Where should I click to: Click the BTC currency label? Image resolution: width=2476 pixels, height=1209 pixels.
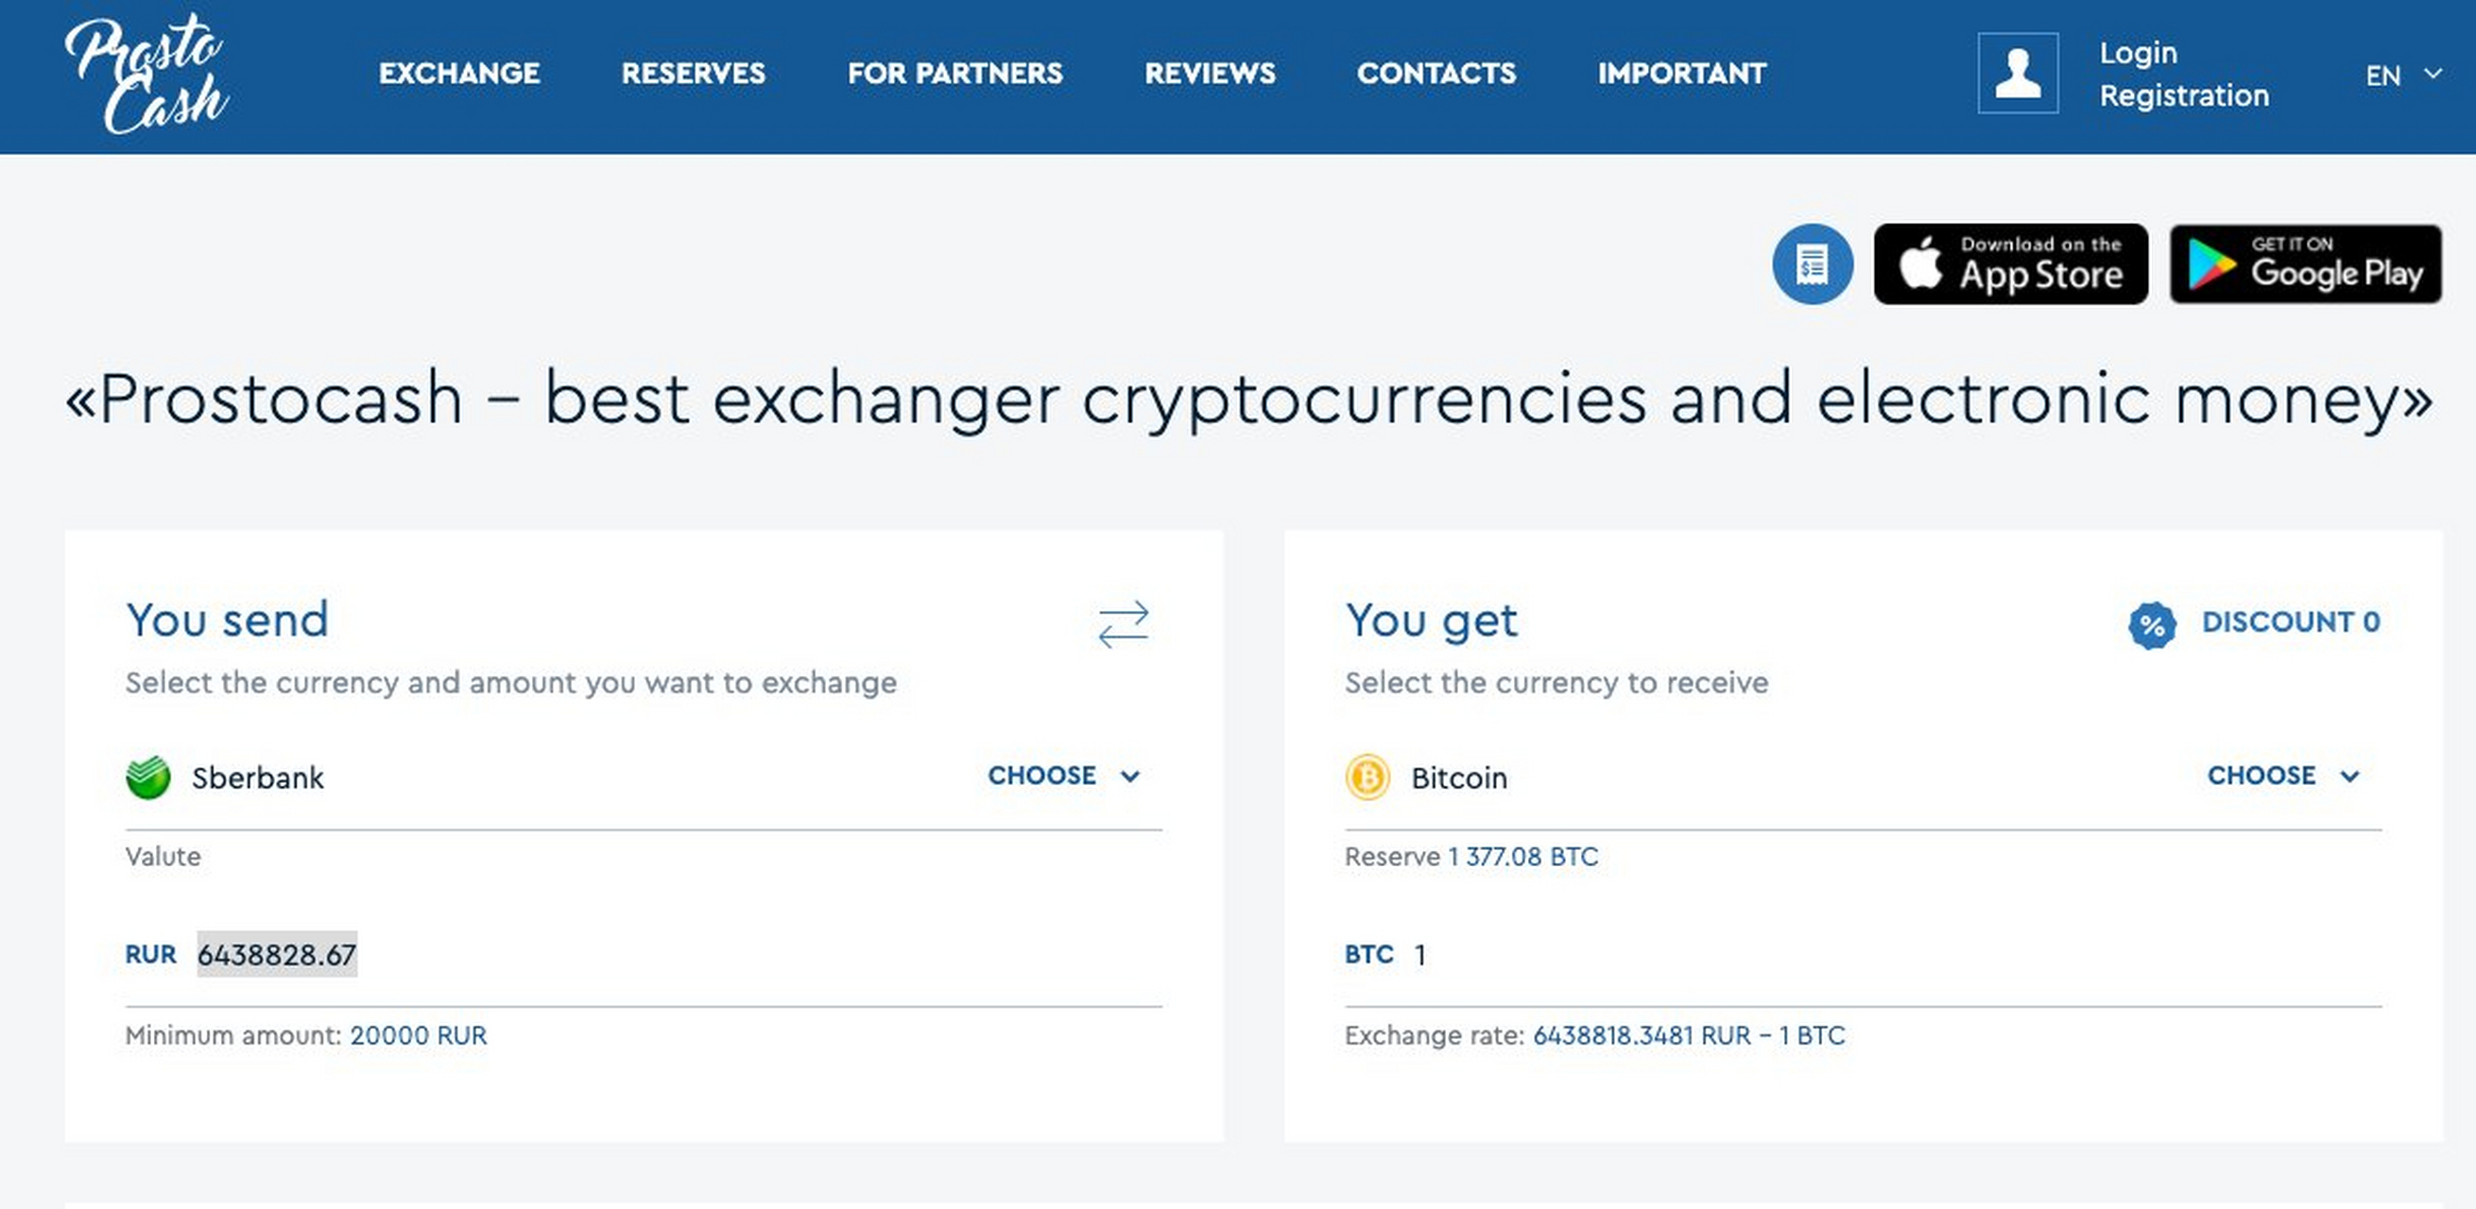[x=1368, y=955]
